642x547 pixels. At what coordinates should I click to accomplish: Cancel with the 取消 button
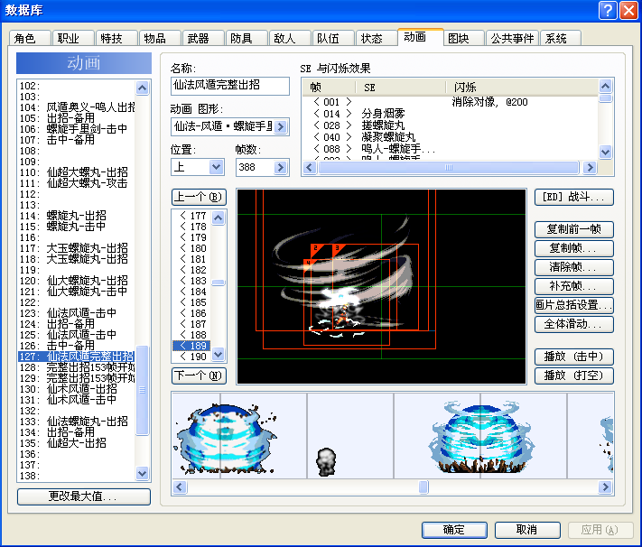[x=527, y=530]
